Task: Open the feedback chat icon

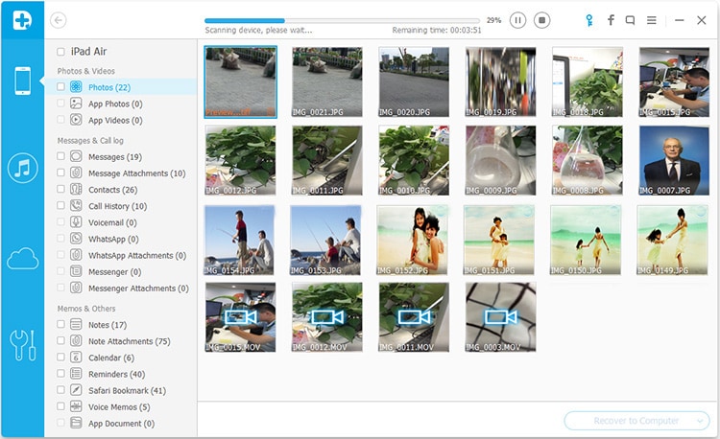Action: [630, 20]
